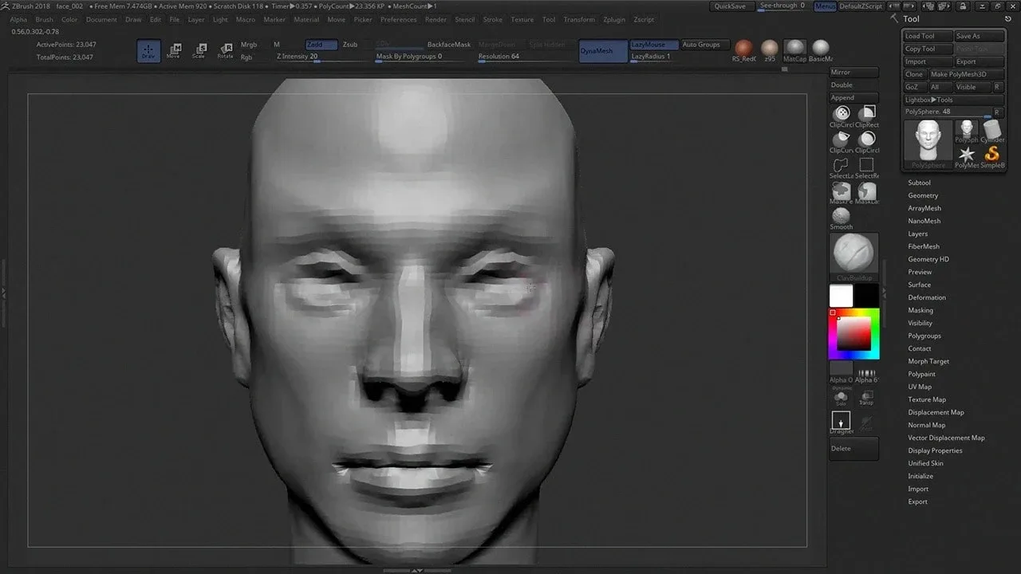Pick the first ClipCircle brush
Image resolution: width=1021 pixels, height=574 pixels.
pos(842,116)
